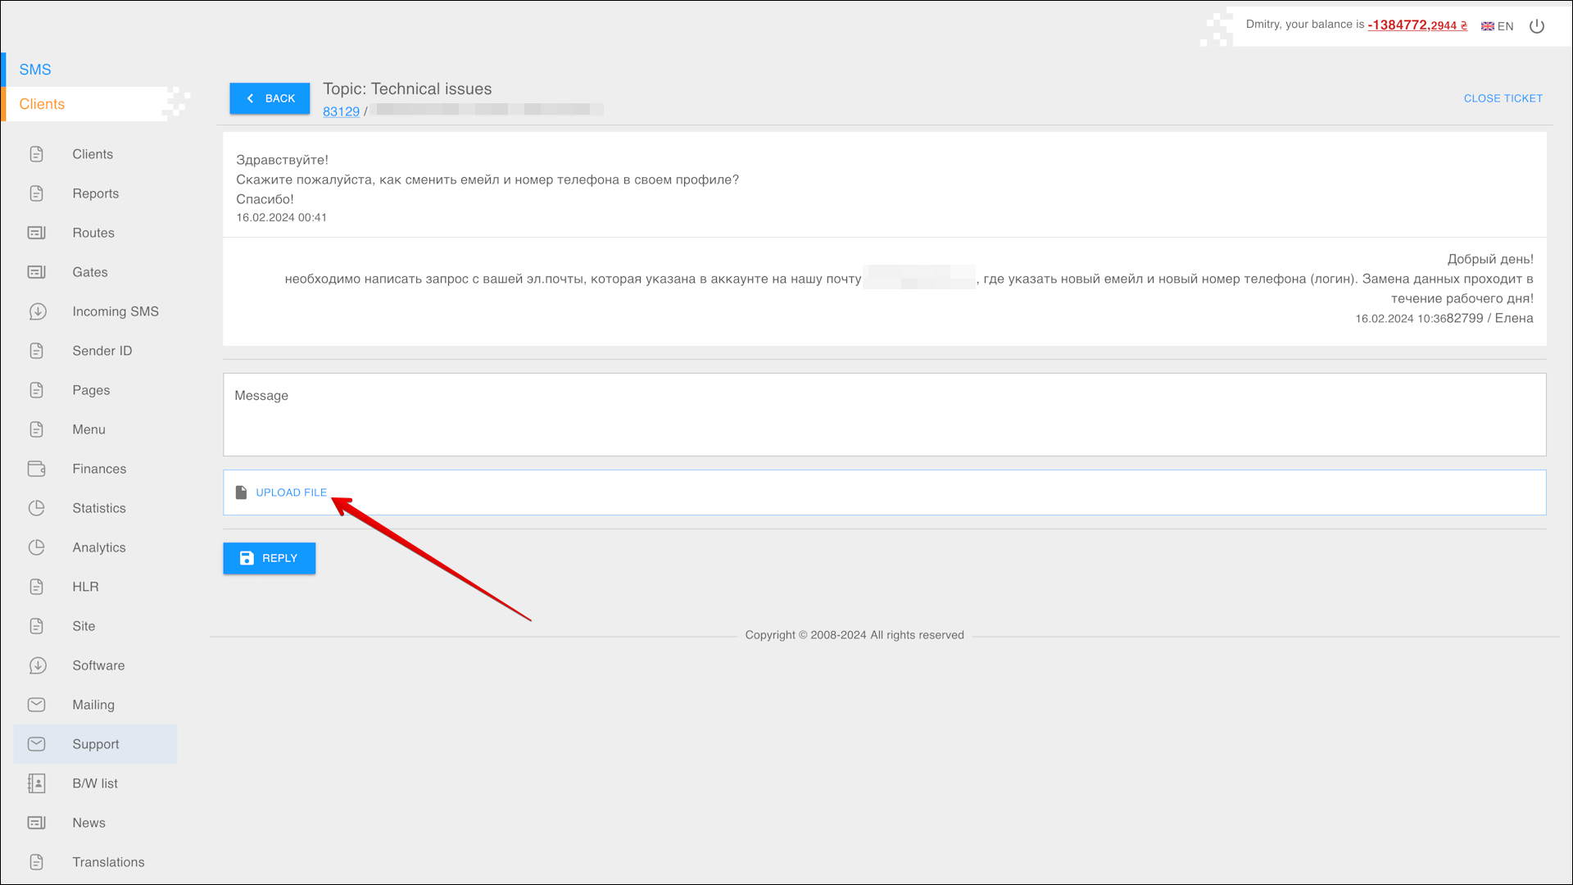Screen dimensions: 1573x885
Task: Switch to the SMS section tab
Action: (x=35, y=70)
